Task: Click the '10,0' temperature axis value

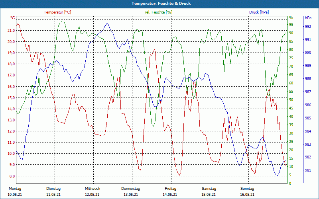Action: pos(11,154)
